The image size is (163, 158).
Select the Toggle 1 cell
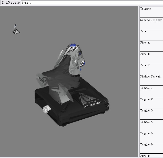point(151,91)
